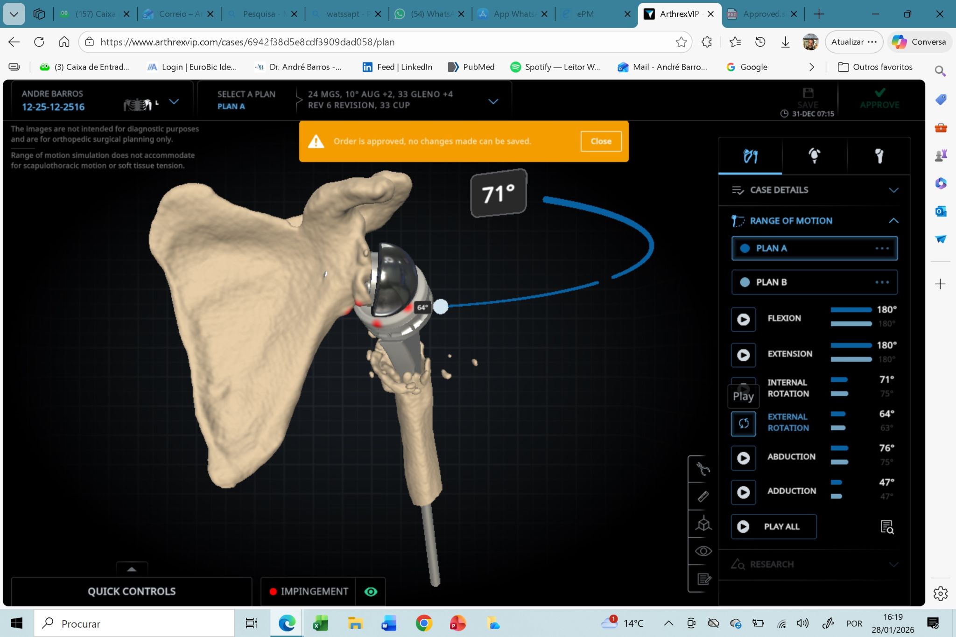Switch to the humeral stem tab
Screen dimensions: 956x637
(879, 156)
